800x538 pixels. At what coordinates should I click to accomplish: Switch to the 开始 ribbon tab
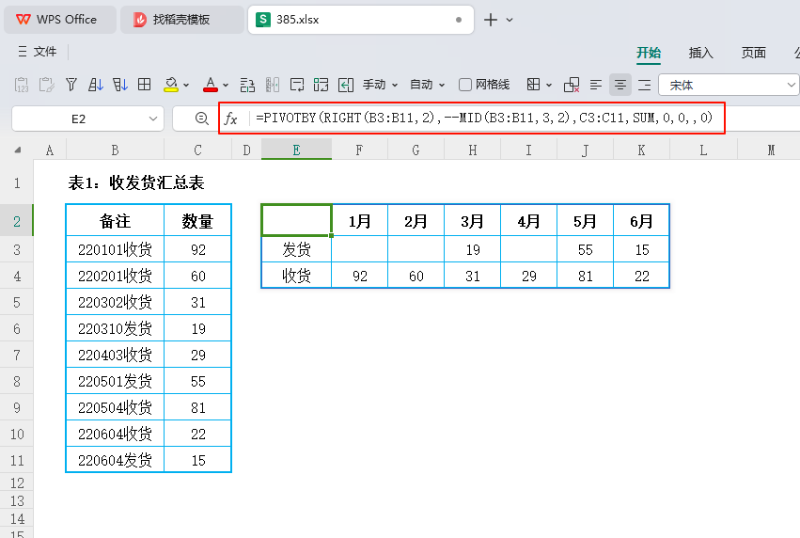tap(649, 53)
